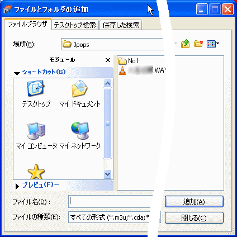Switch to the デスクトップ検索 tab
Viewport: 237px width, 237px height.
[x=75, y=25]
